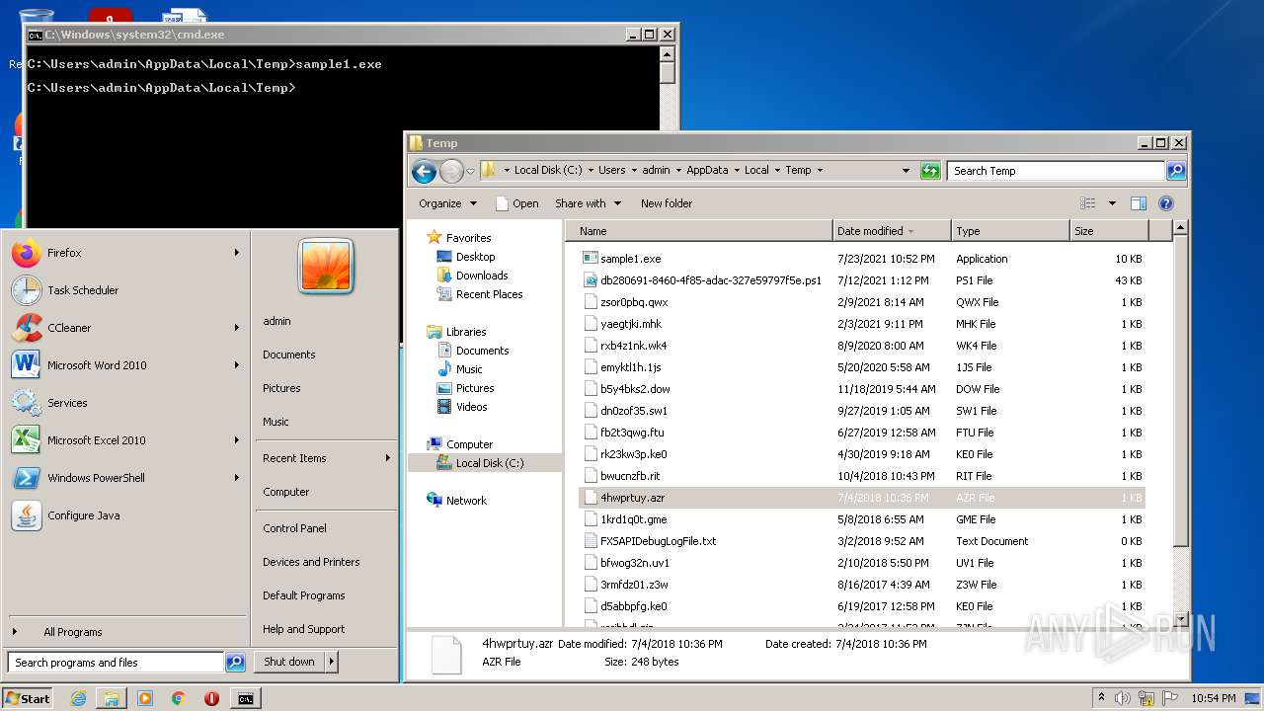Click the Windows Explorer taskbar icon
Screen dimensions: 1264x711
tap(112, 698)
